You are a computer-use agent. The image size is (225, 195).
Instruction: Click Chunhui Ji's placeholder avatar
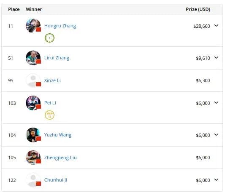pos(33,180)
